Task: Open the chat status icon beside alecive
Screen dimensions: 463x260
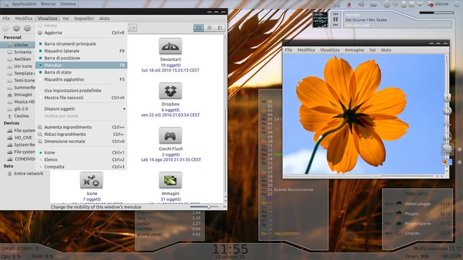Action: tap(430, 4)
